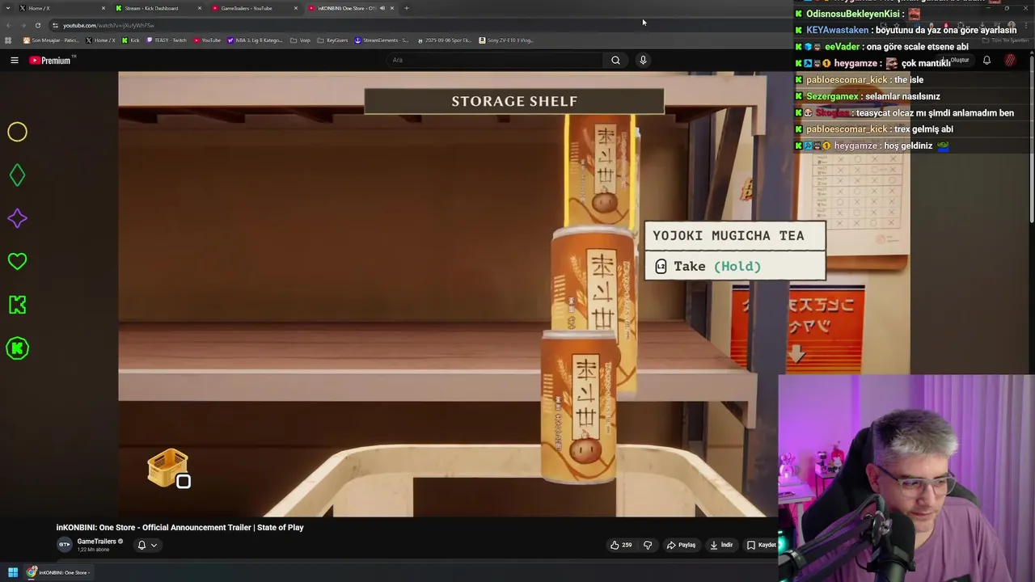This screenshot has height=582, width=1035.
Task: Reload the page in browser toolbar
Action: point(37,25)
